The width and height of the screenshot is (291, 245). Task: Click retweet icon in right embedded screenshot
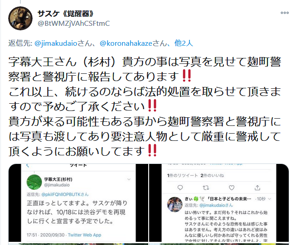pyautogui.click(x=206, y=188)
